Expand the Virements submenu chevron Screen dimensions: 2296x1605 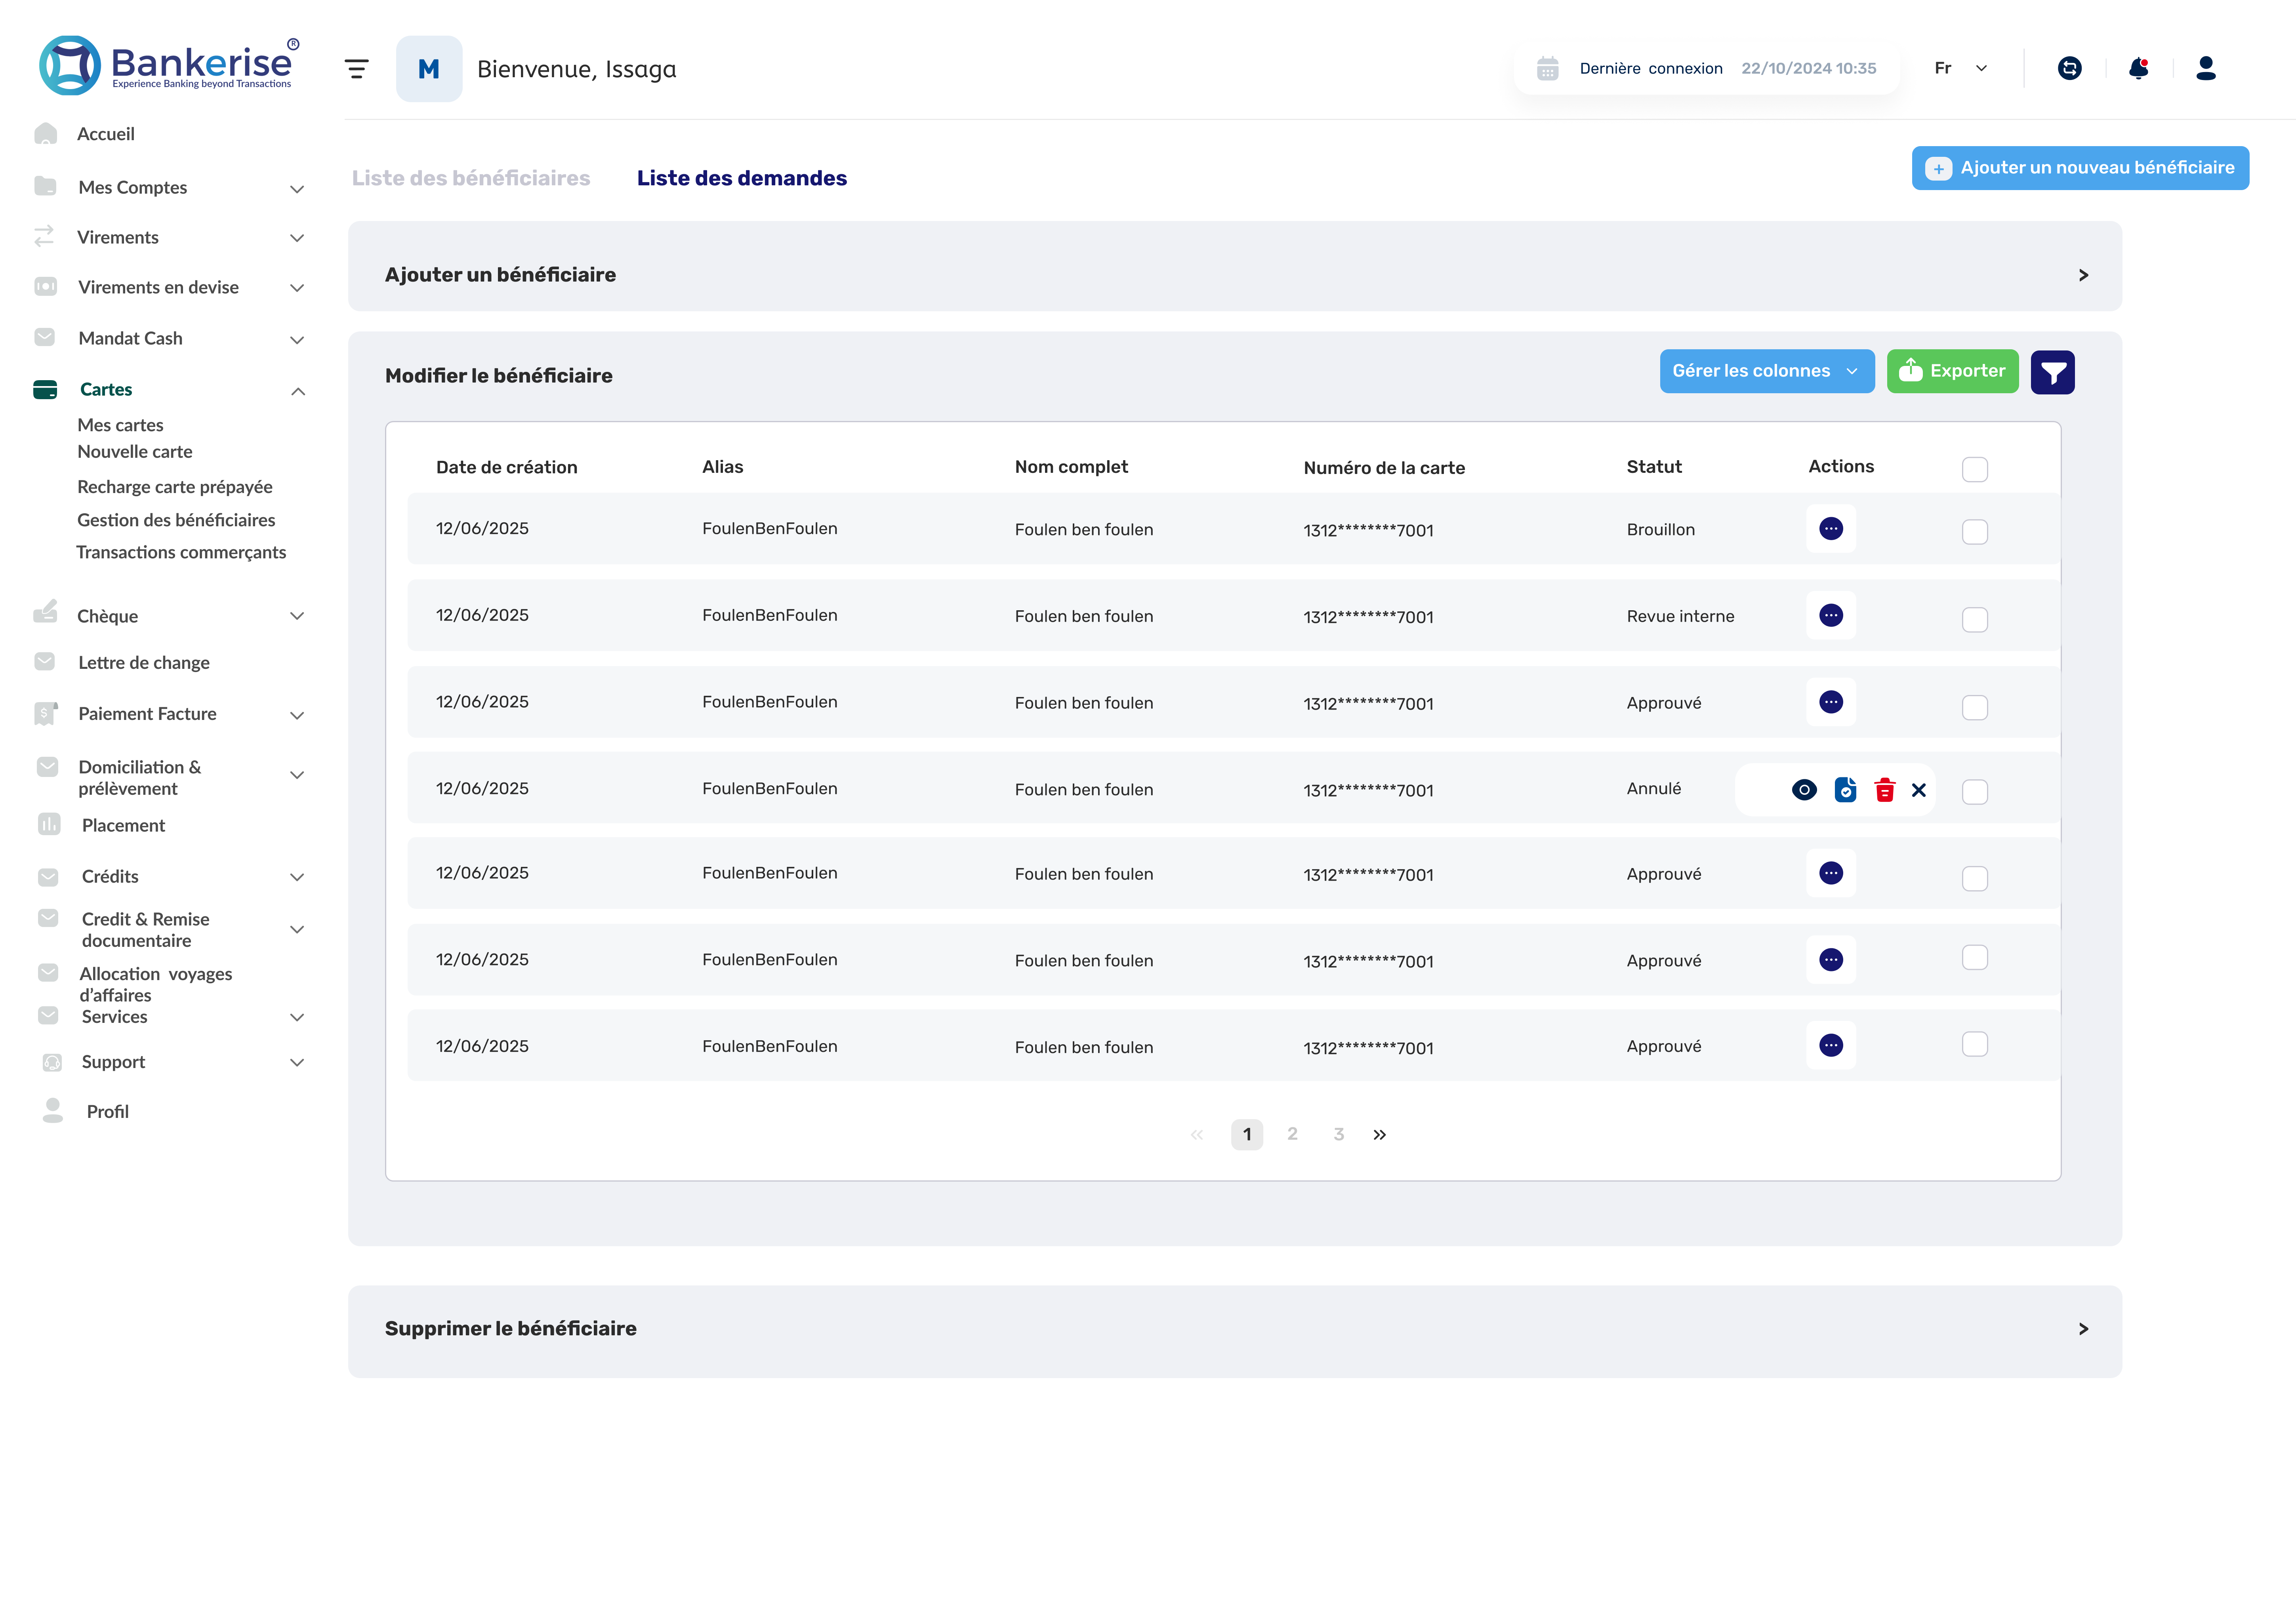pos(297,238)
